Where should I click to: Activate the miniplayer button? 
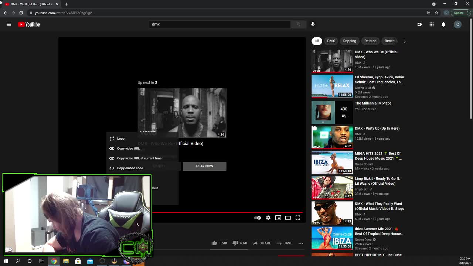278,218
